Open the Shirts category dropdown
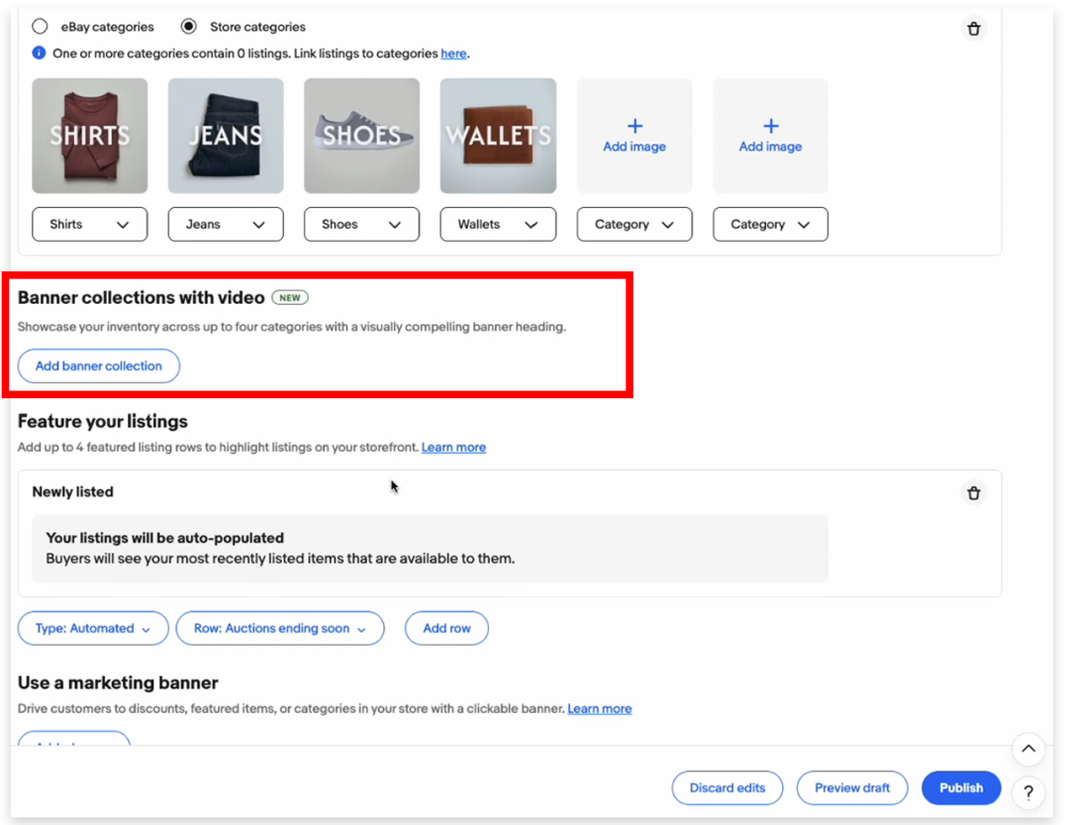The width and height of the screenshot is (1069, 825). (x=89, y=225)
